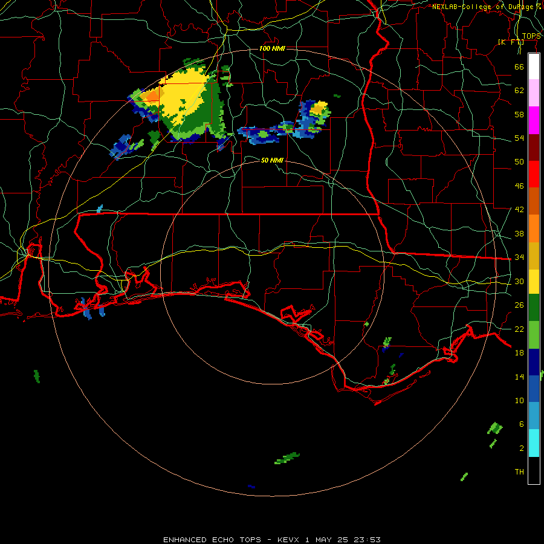Click the legend value 10
The width and height of the screenshot is (544, 544).
(x=519, y=400)
